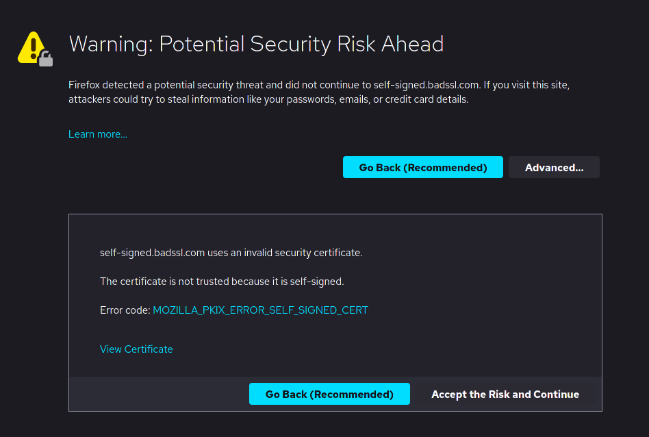This screenshot has width=649, height=437.
Task: Toggle the Advanced... button
Action: tap(554, 167)
